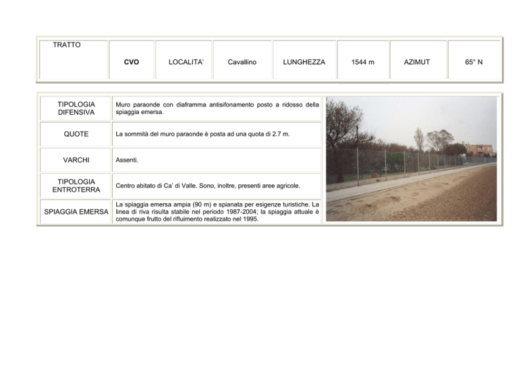Select the 'Assenti.' value cell
This screenshot has height=375, width=531.
[216, 160]
